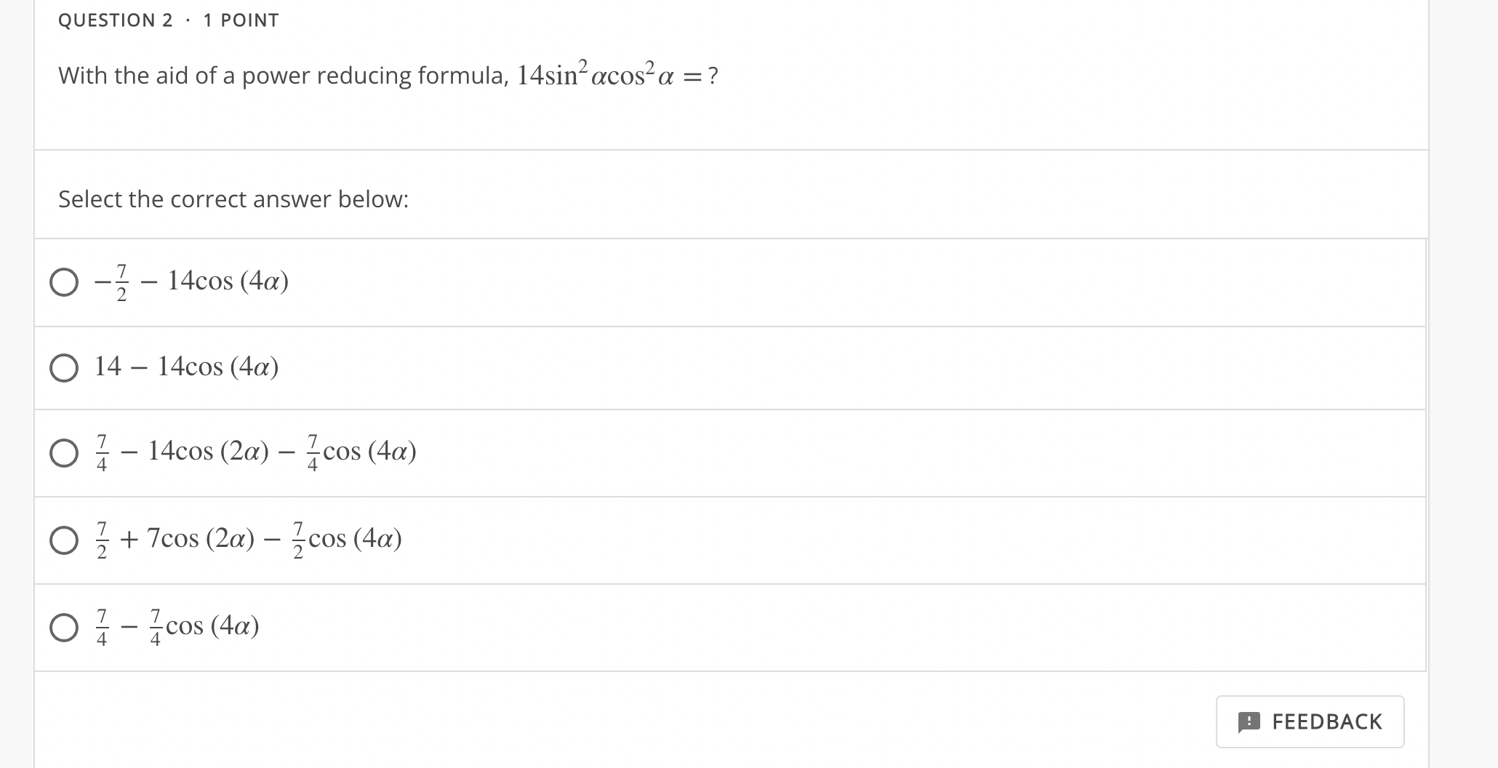Viewport: 1498px width, 768px height.
Task: Choose radio for 7/4 − 14cos(2α) − 7/4cos(4α)
Action: 64,453
